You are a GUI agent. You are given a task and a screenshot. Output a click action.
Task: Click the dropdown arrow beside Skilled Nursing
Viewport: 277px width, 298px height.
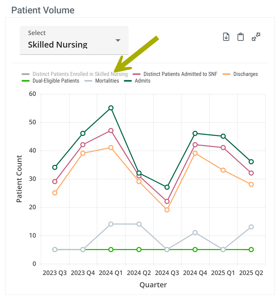[118, 40]
